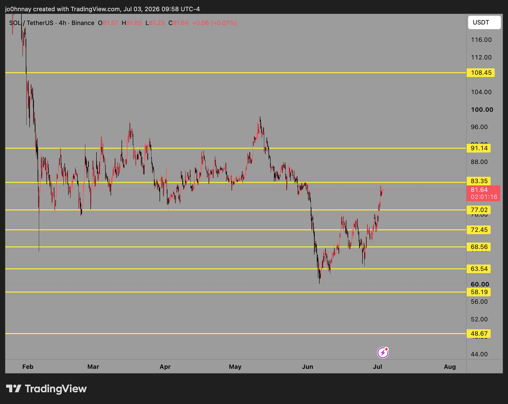Screen dimensions: 508x404
Task: Click the Aug label on time axis
Action: point(450,367)
